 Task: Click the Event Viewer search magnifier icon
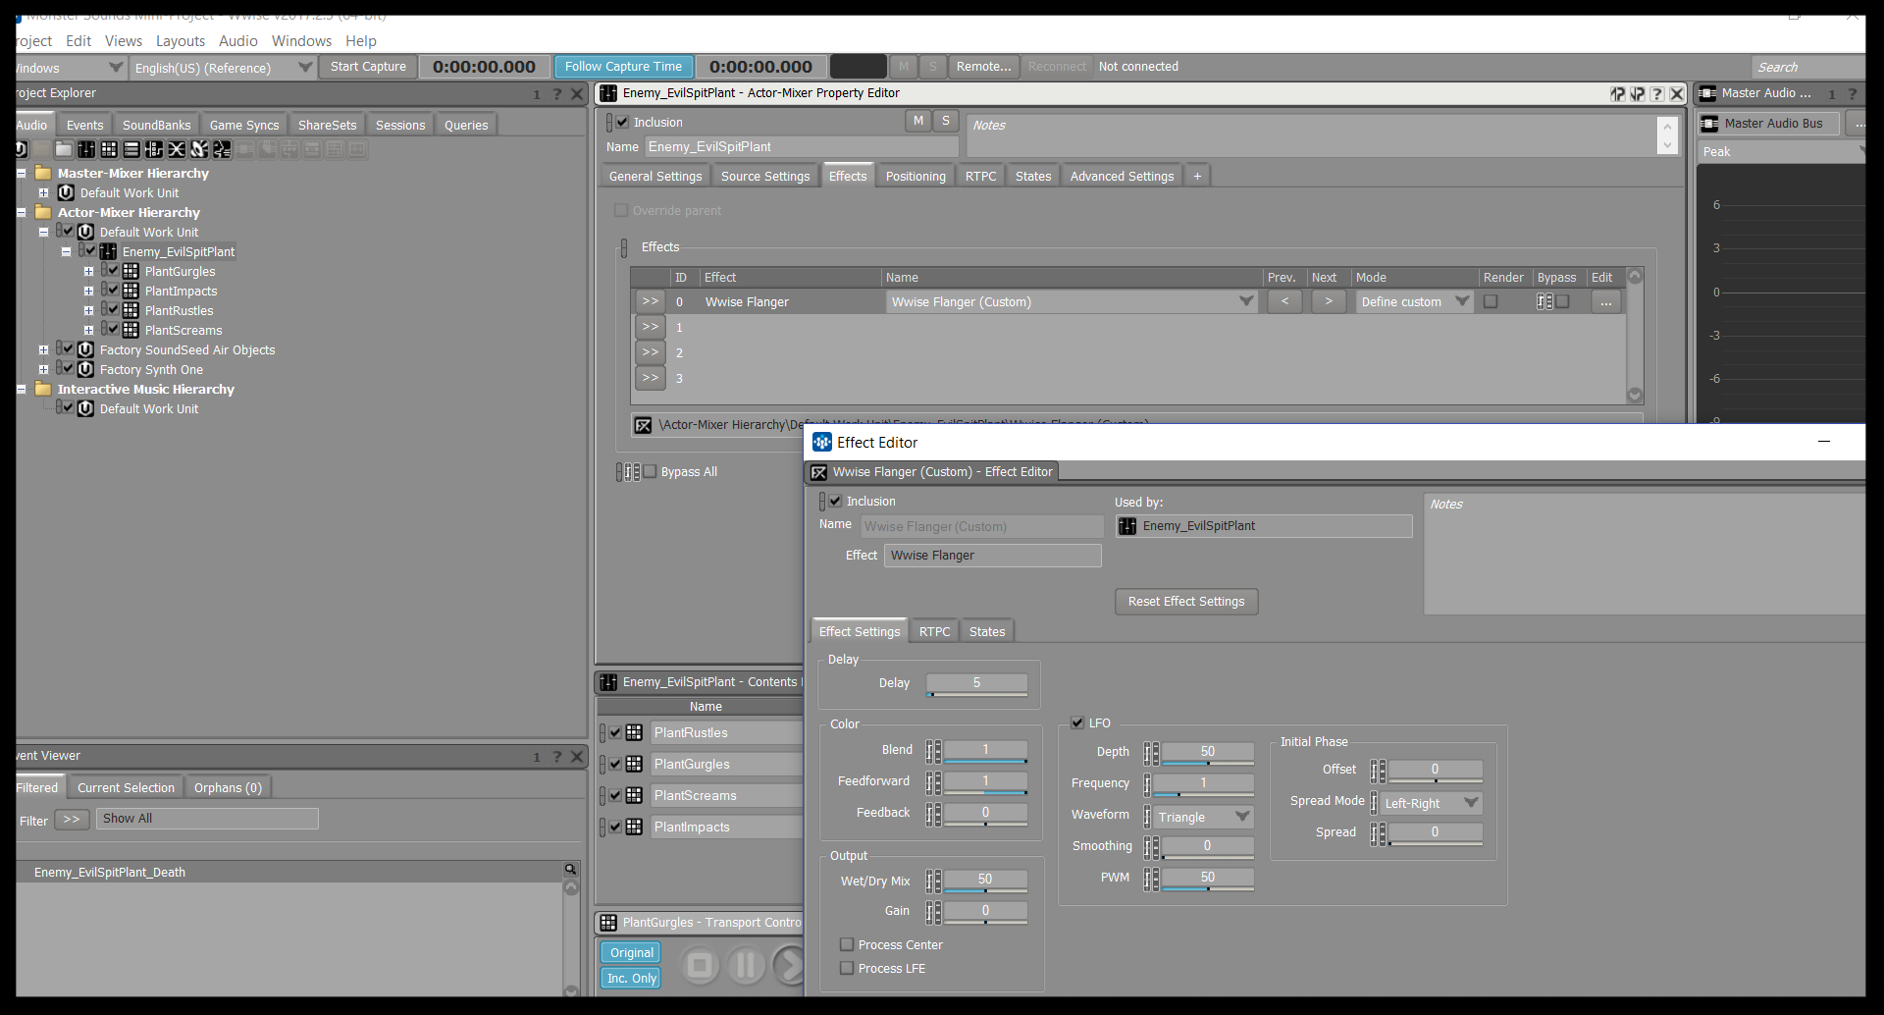[570, 870]
